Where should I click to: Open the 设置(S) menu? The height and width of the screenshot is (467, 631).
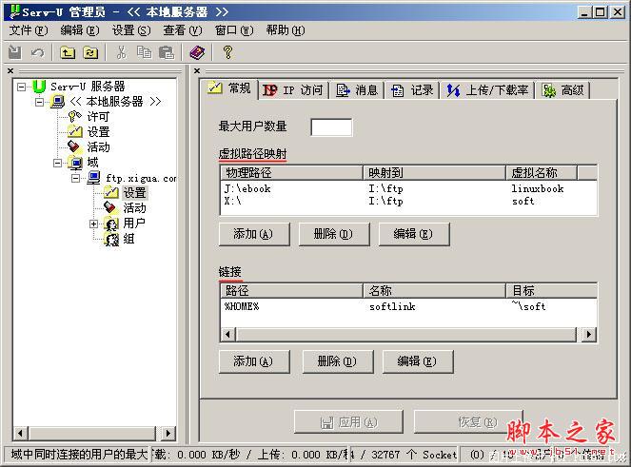pyautogui.click(x=131, y=30)
